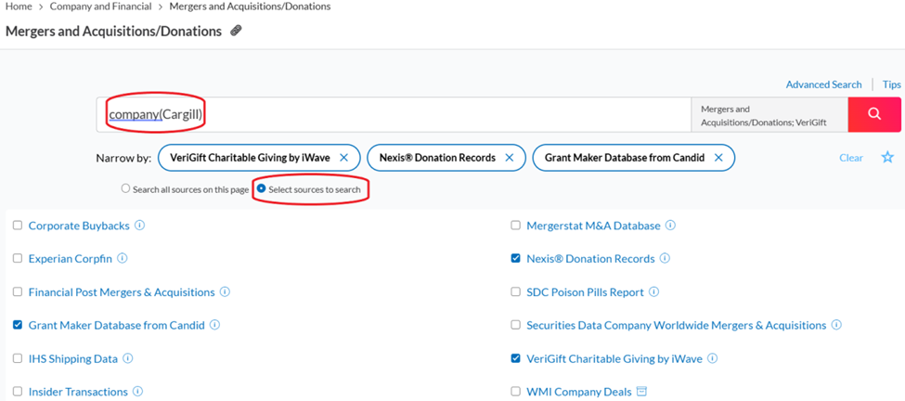Open info icon for Insider Transactions
The width and height of the screenshot is (905, 401).
pyautogui.click(x=137, y=392)
